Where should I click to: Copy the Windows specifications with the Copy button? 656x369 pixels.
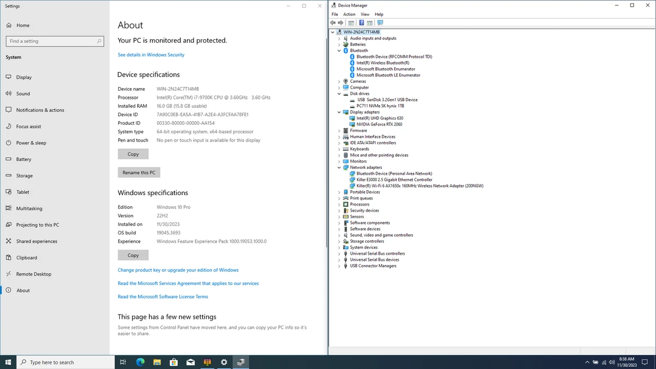133,255
